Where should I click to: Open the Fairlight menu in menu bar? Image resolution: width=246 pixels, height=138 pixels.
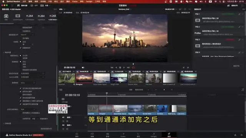point(89,2)
